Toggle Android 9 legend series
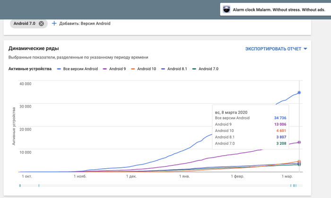331x198 pixels. tap(116, 69)
